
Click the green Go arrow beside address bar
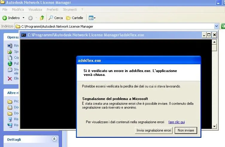pos(223,26)
